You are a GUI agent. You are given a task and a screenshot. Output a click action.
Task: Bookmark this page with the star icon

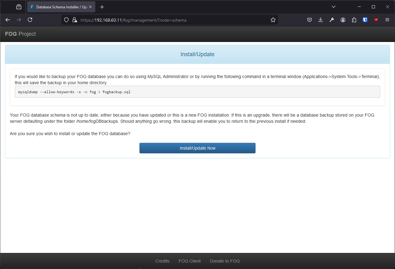(x=273, y=20)
